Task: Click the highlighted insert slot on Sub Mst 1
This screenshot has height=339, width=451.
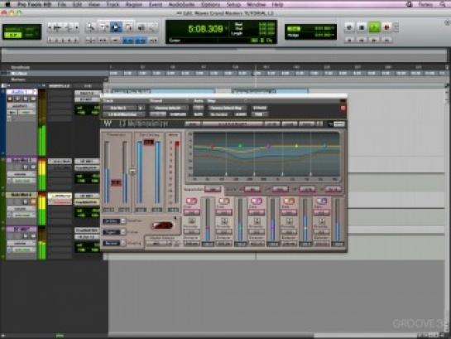Action: click(x=60, y=196)
